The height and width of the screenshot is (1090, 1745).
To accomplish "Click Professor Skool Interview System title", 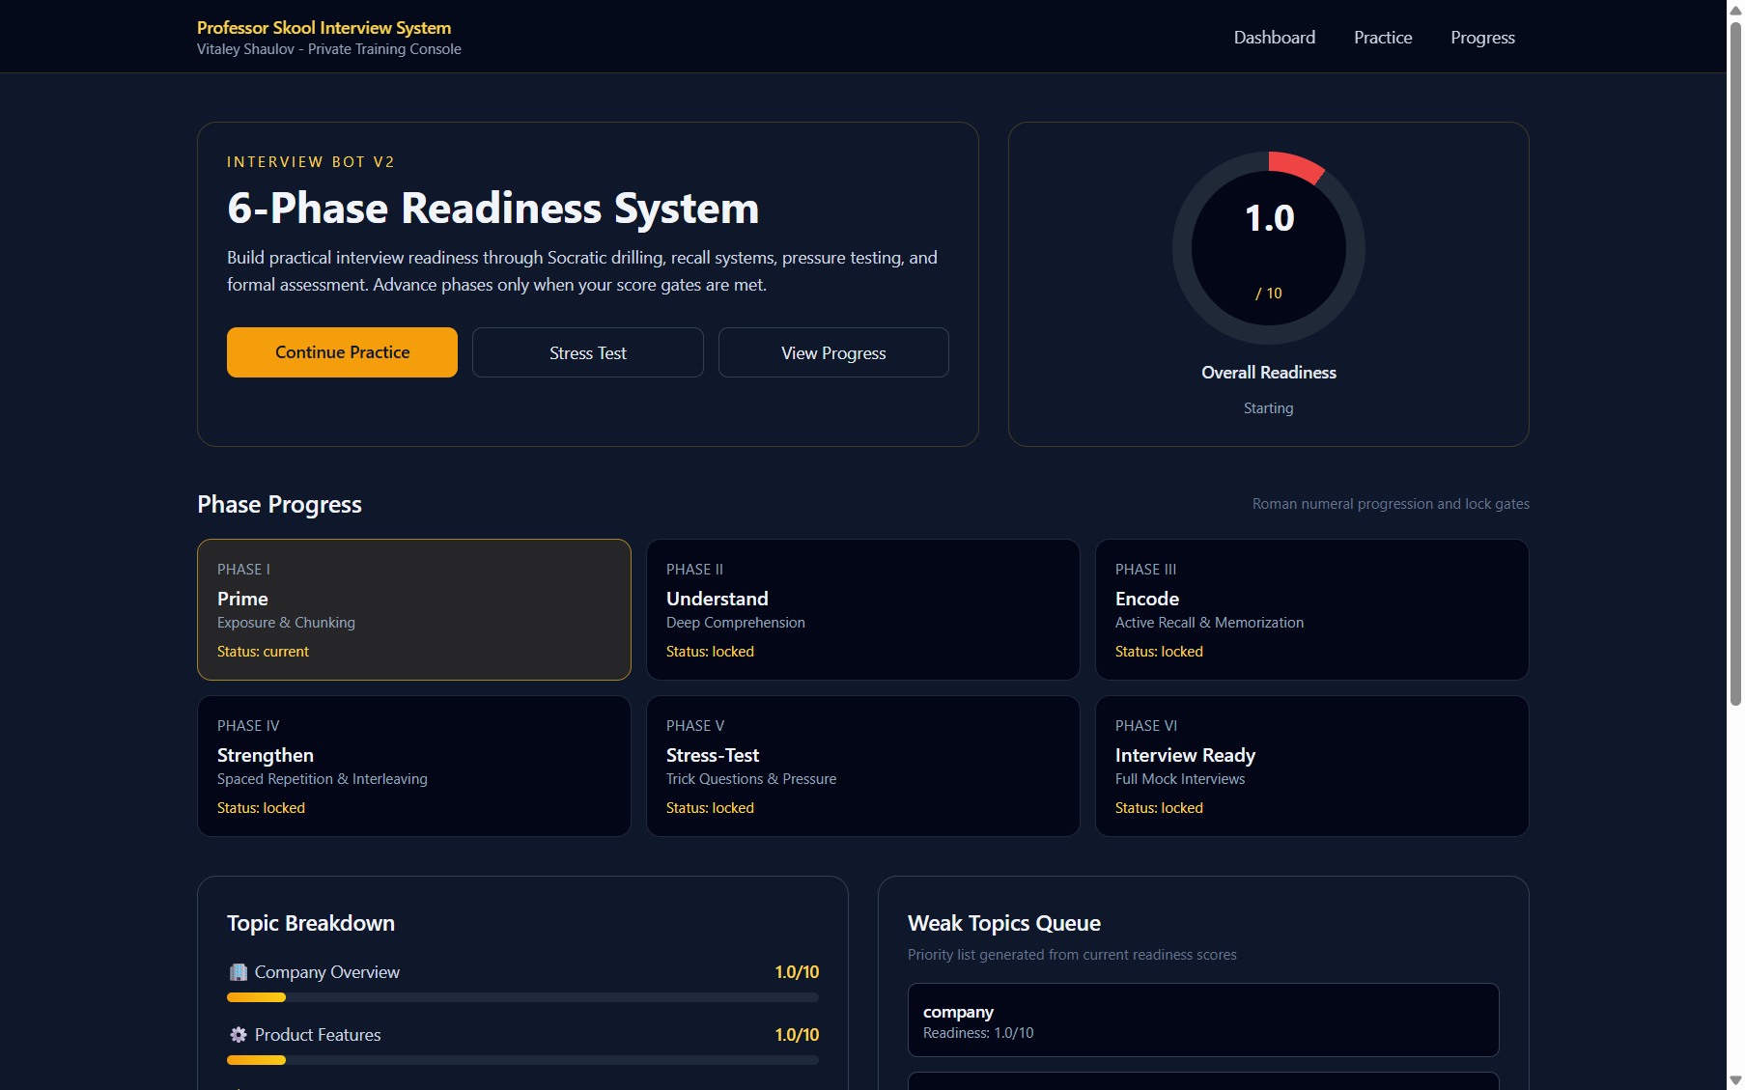I will coord(324,28).
